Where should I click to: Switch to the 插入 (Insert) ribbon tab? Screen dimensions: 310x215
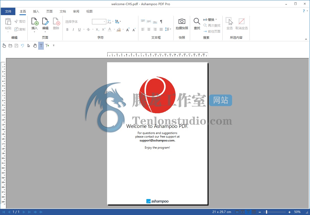[36, 11]
